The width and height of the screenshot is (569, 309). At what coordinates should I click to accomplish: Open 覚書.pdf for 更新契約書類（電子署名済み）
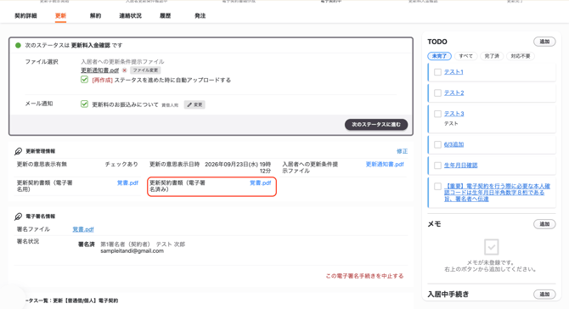[260, 183]
